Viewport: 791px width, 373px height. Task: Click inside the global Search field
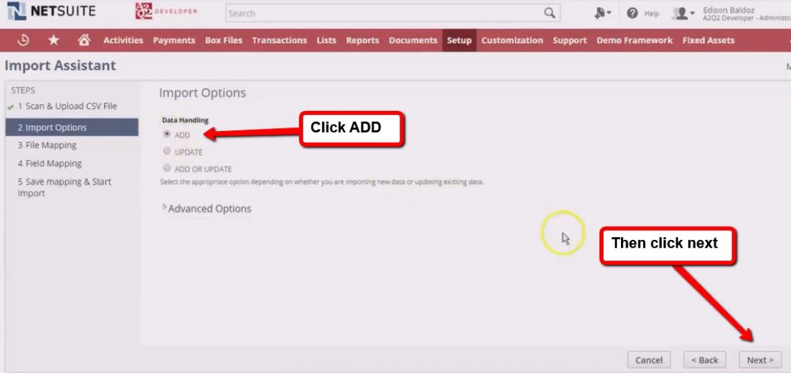coord(382,13)
